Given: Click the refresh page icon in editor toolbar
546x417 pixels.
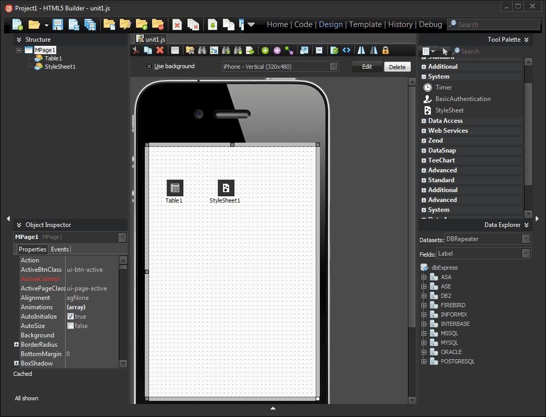Looking at the screenshot, I should (x=334, y=50).
